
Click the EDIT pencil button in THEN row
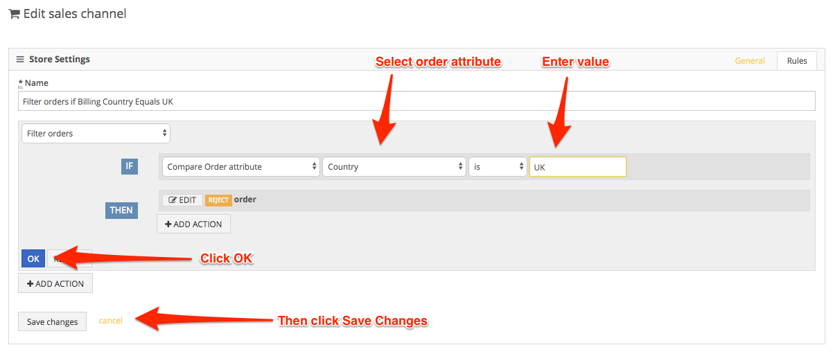point(183,200)
